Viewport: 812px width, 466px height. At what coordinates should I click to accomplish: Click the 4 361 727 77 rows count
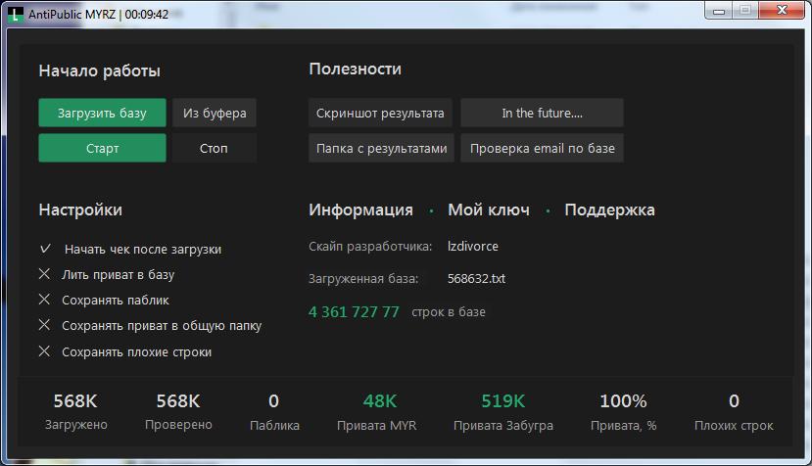point(354,311)
